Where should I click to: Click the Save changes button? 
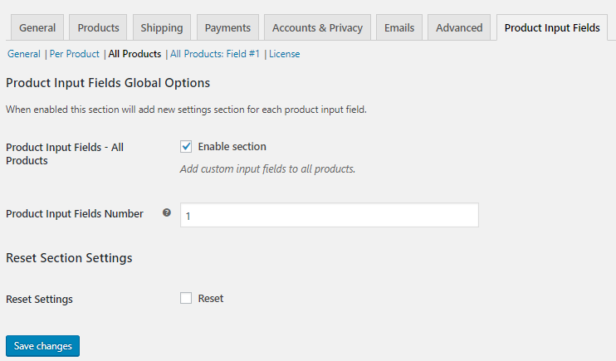click(43, 346)
